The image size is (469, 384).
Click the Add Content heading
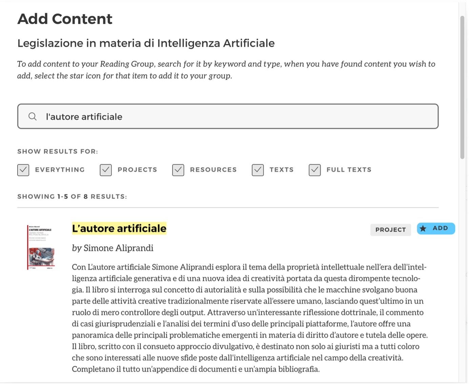pos(65,19)
